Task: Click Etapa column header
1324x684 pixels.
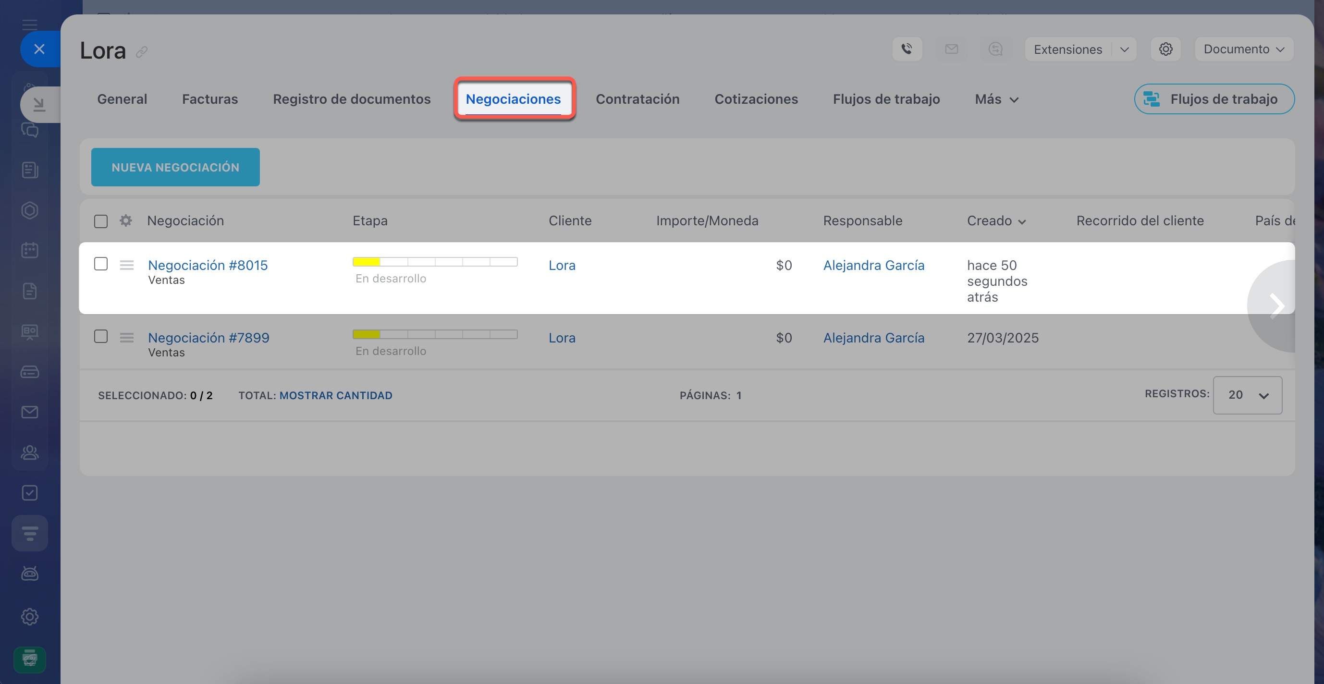Action: coord(370,220)
